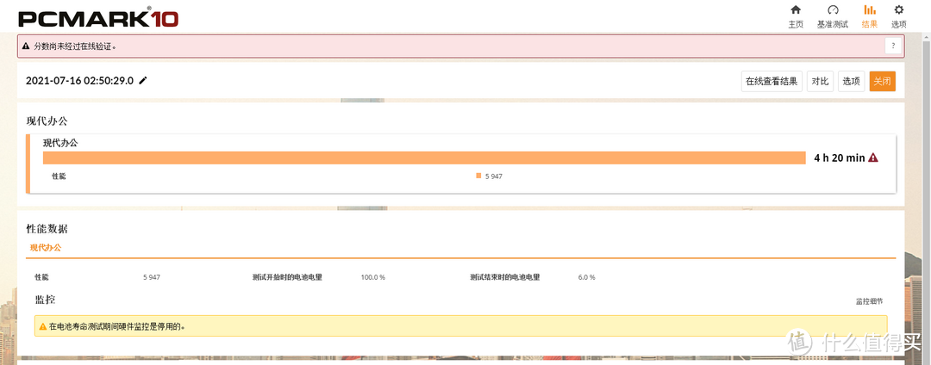Click the 监控 section heading
Image resolution: width=931 pixels, height=365 pixels.
pyautogui.click(x=45, y=300)
